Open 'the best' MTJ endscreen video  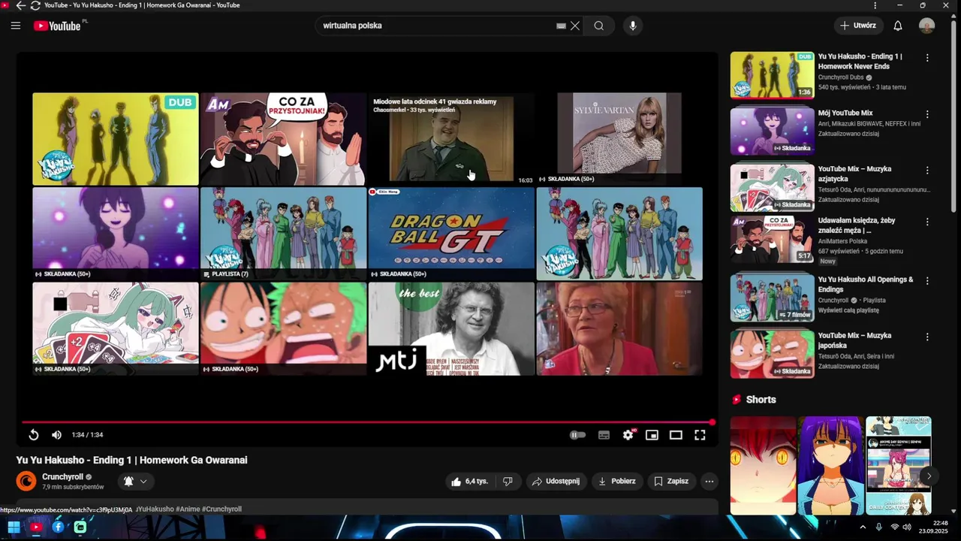(x=451, y=328)
